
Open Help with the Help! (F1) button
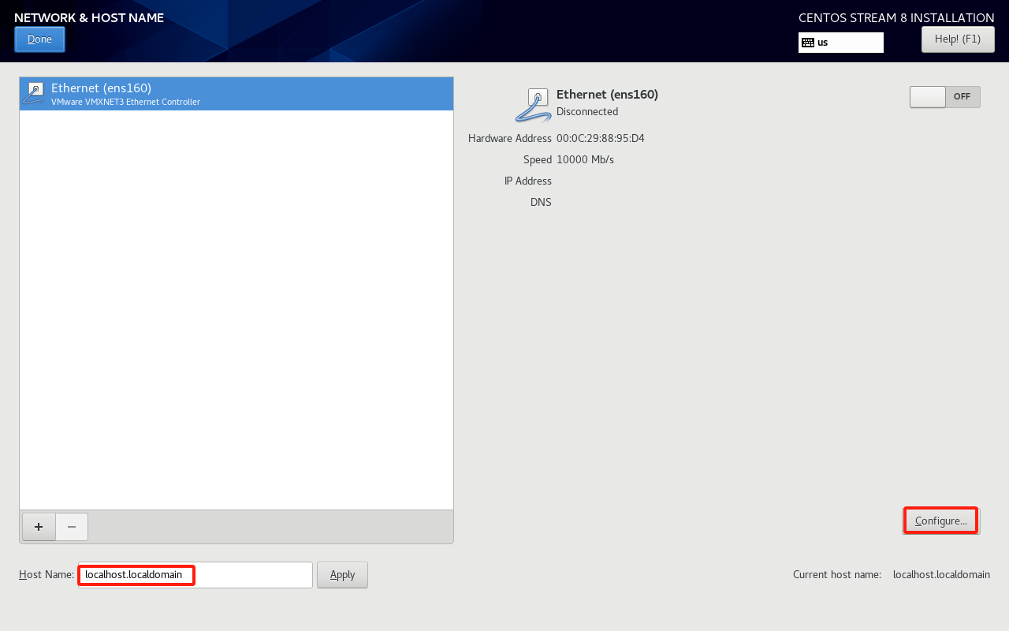click(x=957, y=39)
